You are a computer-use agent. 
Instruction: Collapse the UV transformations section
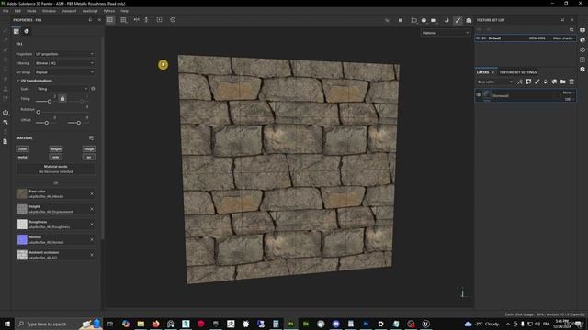[18, 81]
